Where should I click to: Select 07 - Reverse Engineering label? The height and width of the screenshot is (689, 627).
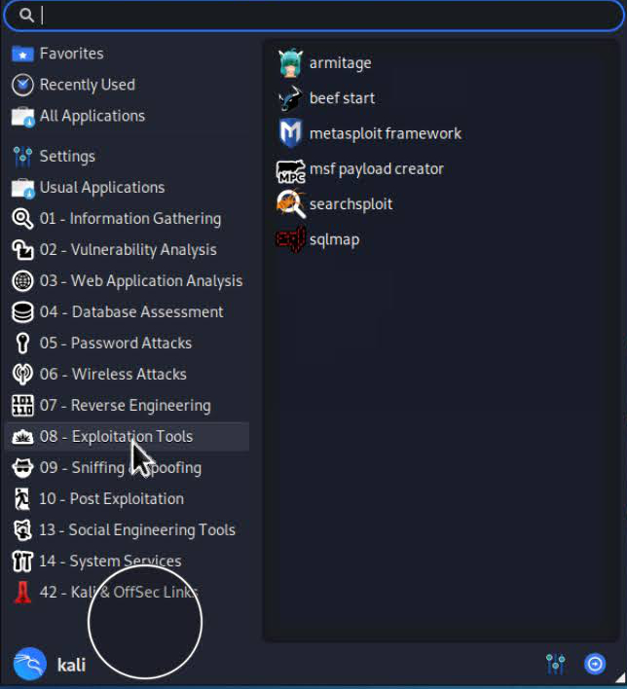click(x=126, y=406)
